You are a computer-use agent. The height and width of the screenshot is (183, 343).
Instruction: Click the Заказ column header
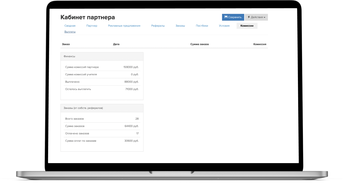point(66,44)
